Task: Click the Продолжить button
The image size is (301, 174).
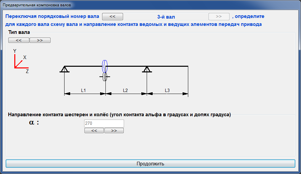Action: (x=150, y=164)
